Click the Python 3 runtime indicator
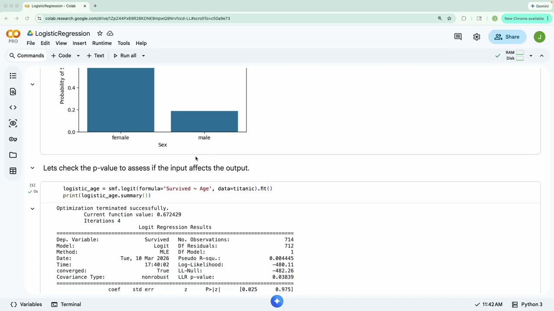 527,305
